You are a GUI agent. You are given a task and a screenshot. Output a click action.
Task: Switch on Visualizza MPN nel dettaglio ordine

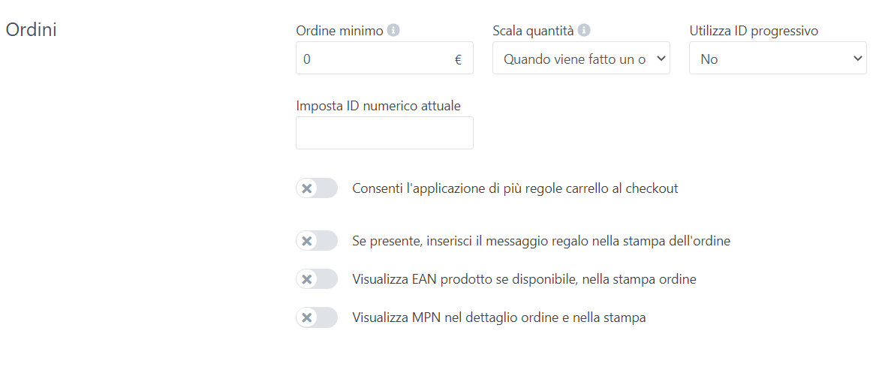click(317, 317)
